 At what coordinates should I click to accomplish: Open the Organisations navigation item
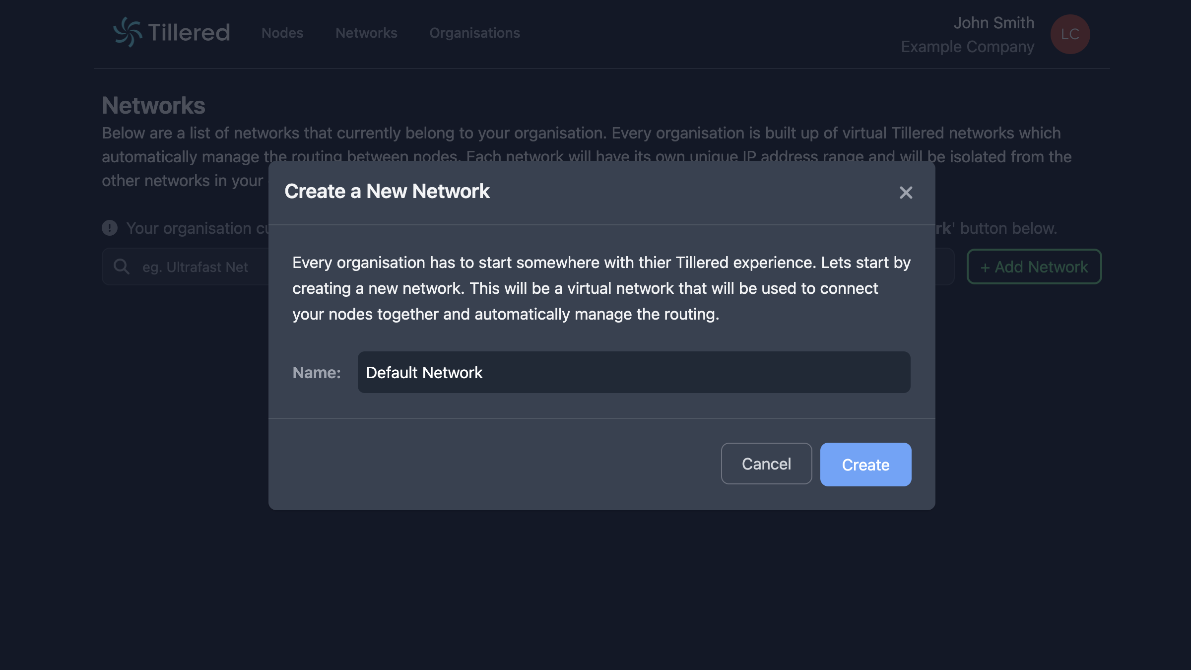[x=474, y=33]
